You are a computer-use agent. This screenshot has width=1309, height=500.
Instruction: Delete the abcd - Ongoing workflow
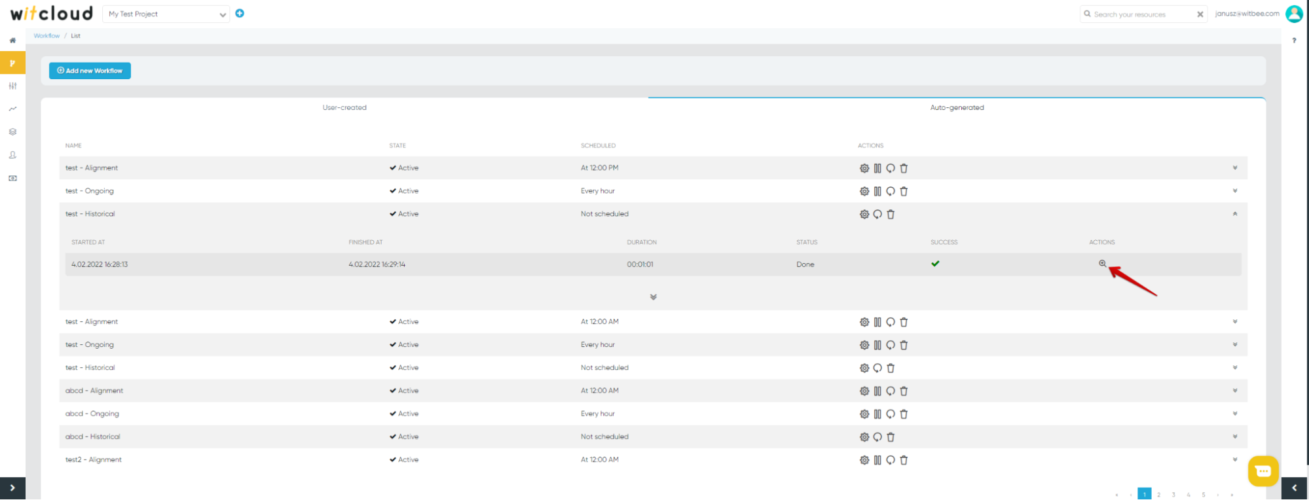click(x=904, y=414)
